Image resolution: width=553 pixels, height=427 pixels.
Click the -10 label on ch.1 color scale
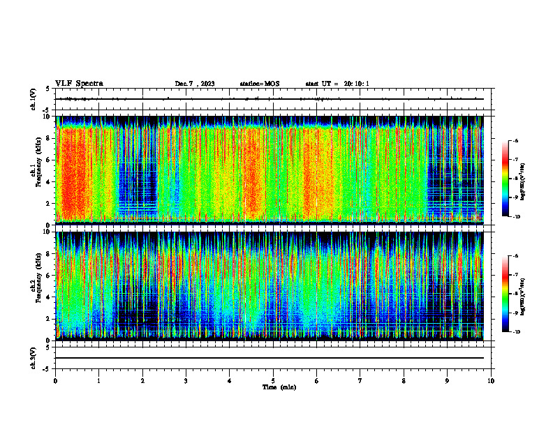coord(516,217)
